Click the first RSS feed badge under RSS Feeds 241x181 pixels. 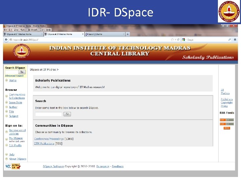coord(227,120)
